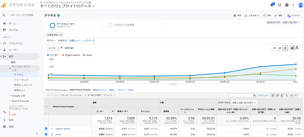This screenshot has width=304, height=137.
Task: Open the date range 2020/07/01 - 2021/02/28 dropdown
Action: (x=283, y=22)
